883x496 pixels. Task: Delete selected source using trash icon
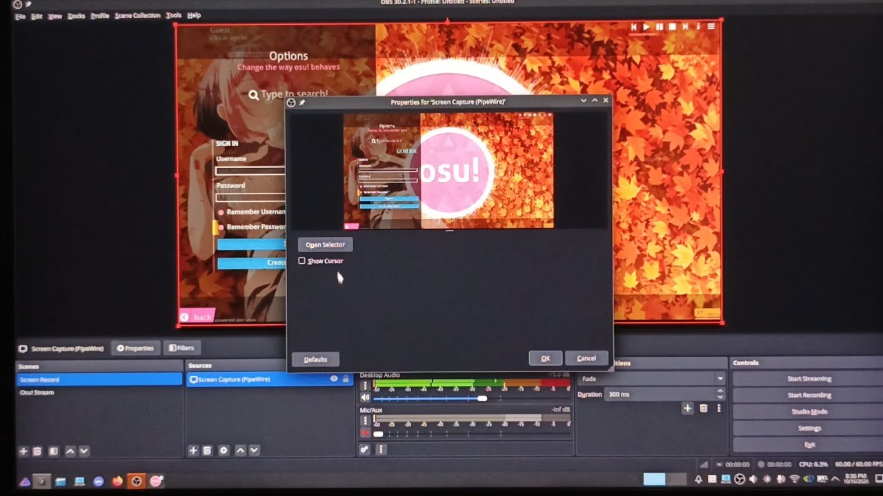[207, 451]
